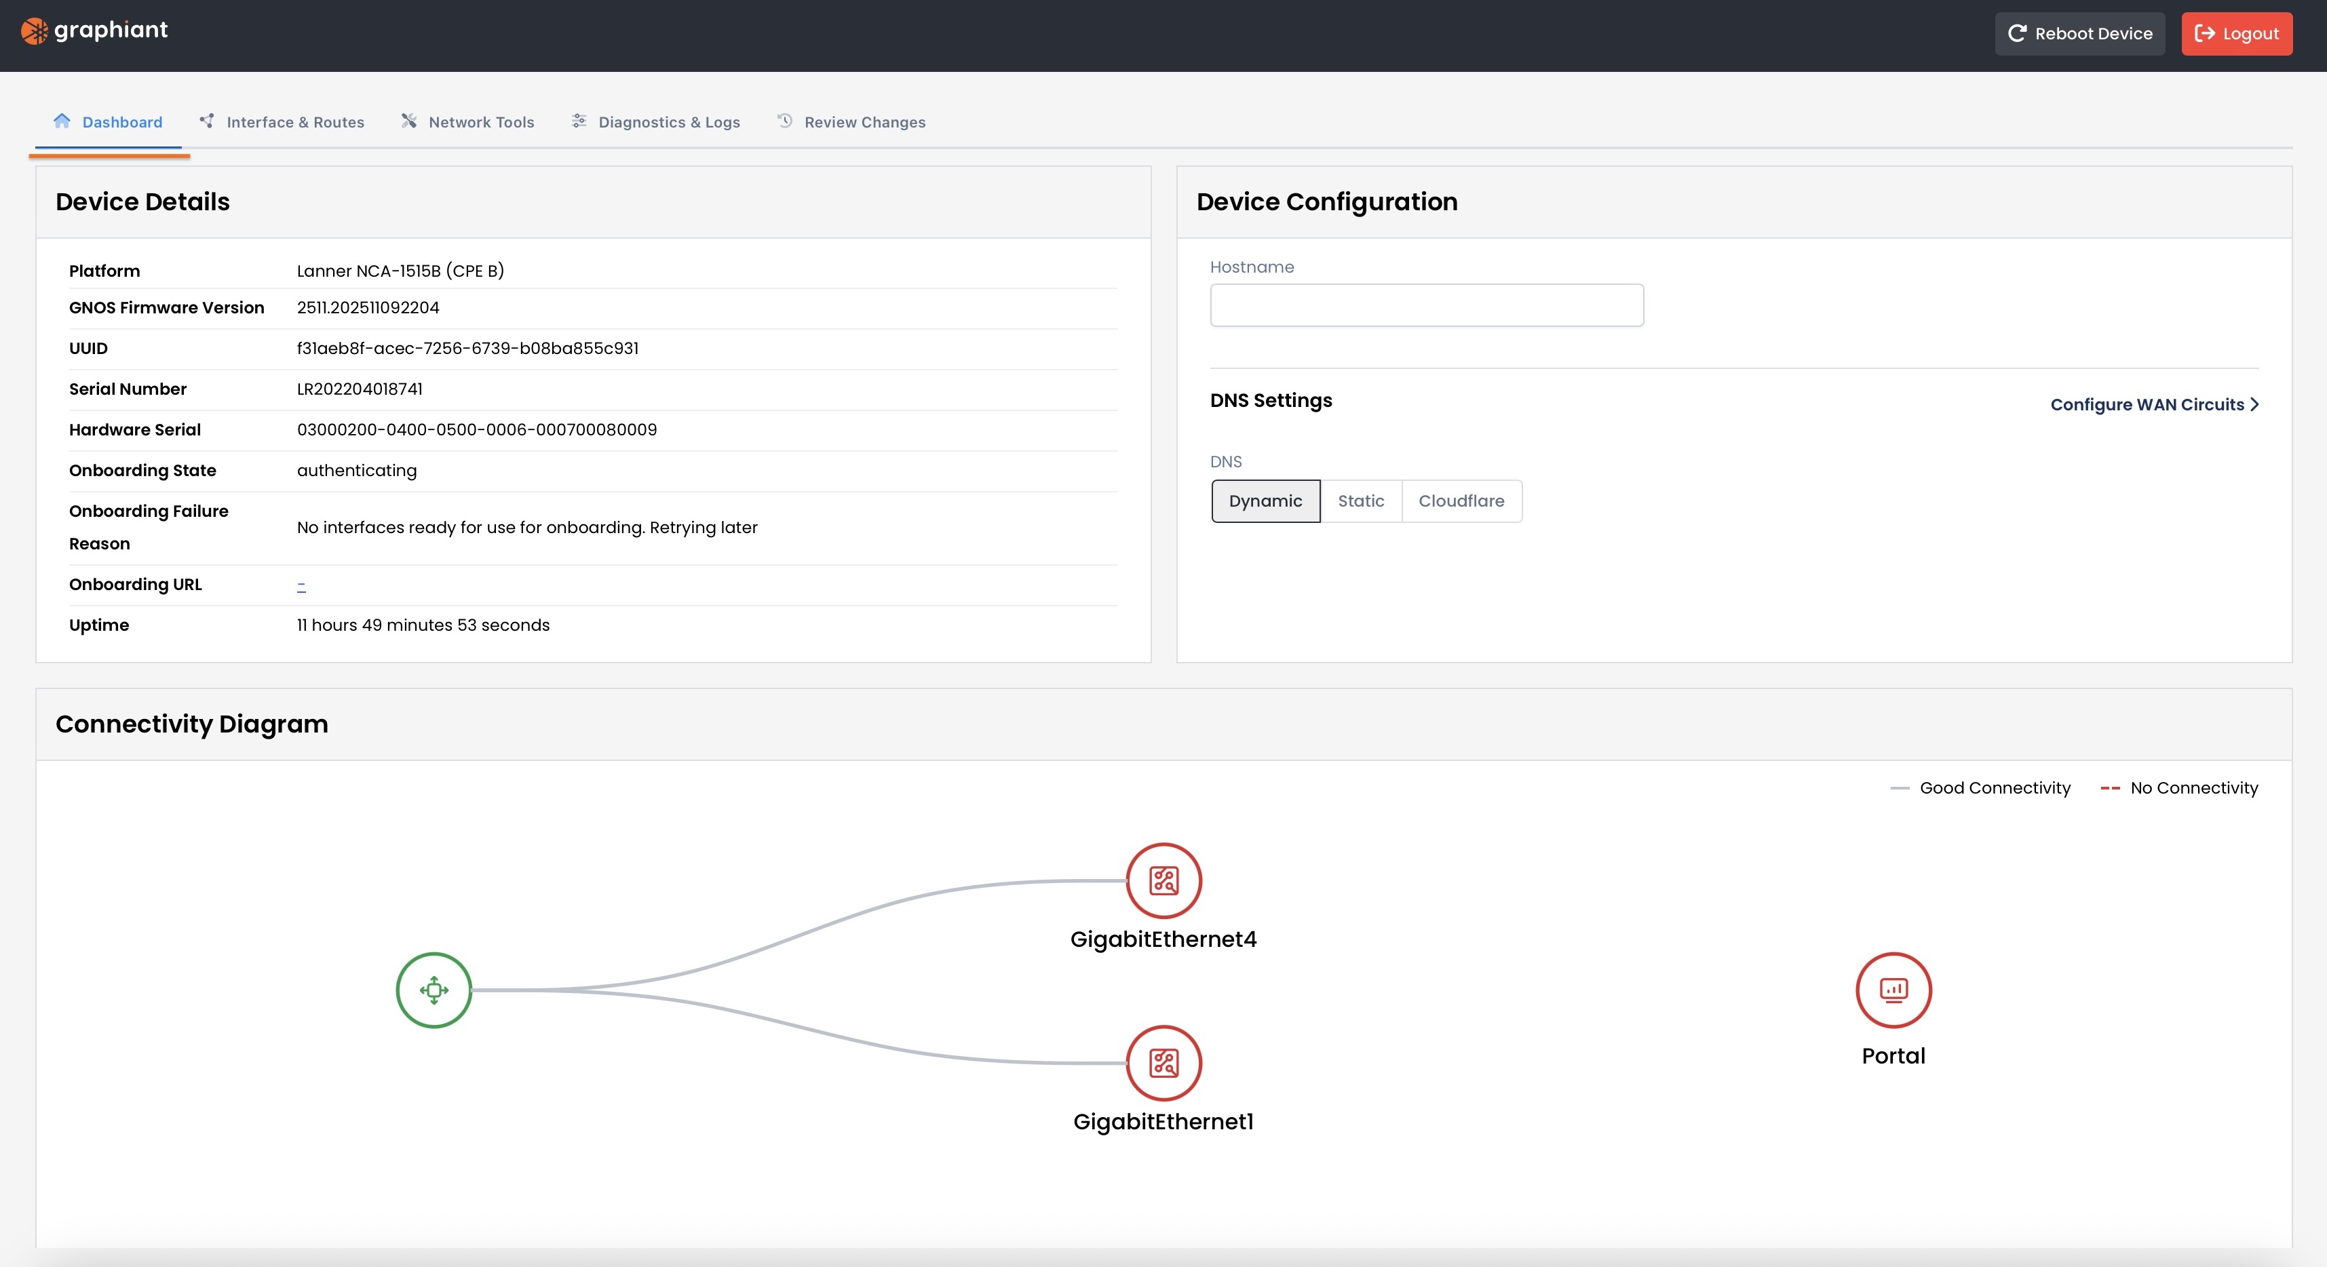Screen dimensions: 2327x1267
Task: Click the No Connectivity legend entry
Action: [x=2179, y=788]
